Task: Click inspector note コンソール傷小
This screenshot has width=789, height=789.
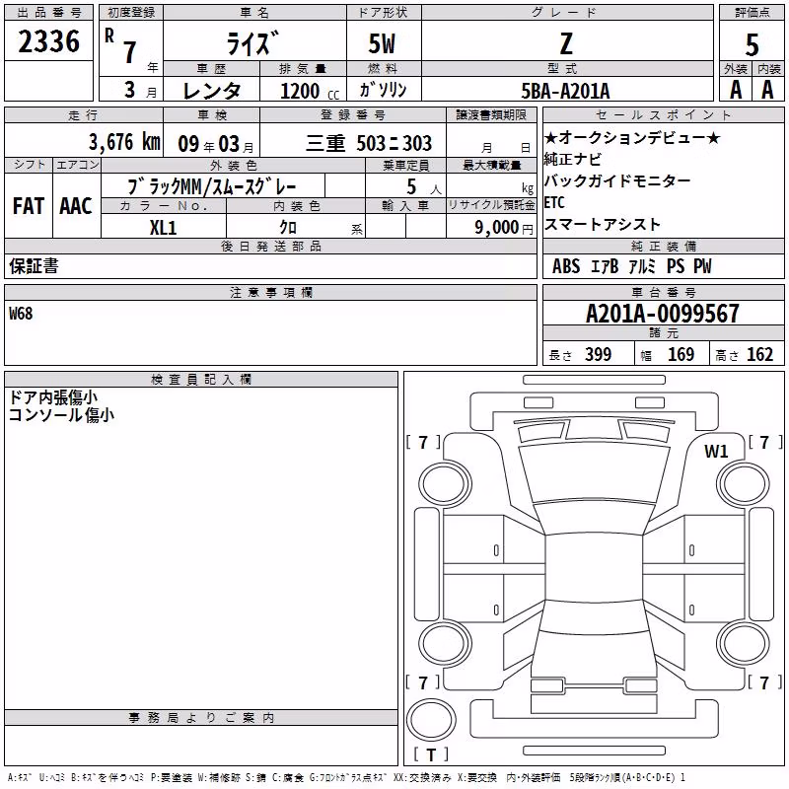Action: 61,415
